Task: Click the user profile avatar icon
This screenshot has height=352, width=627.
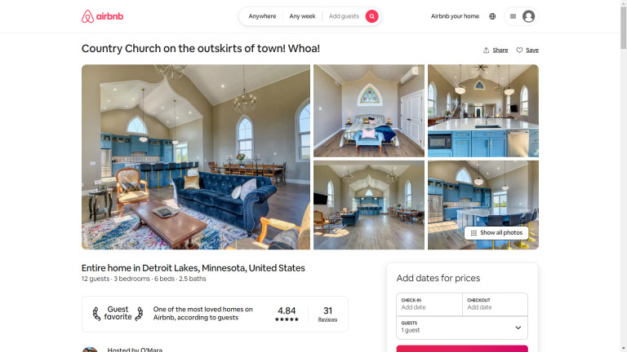Action: coord(528,16)
